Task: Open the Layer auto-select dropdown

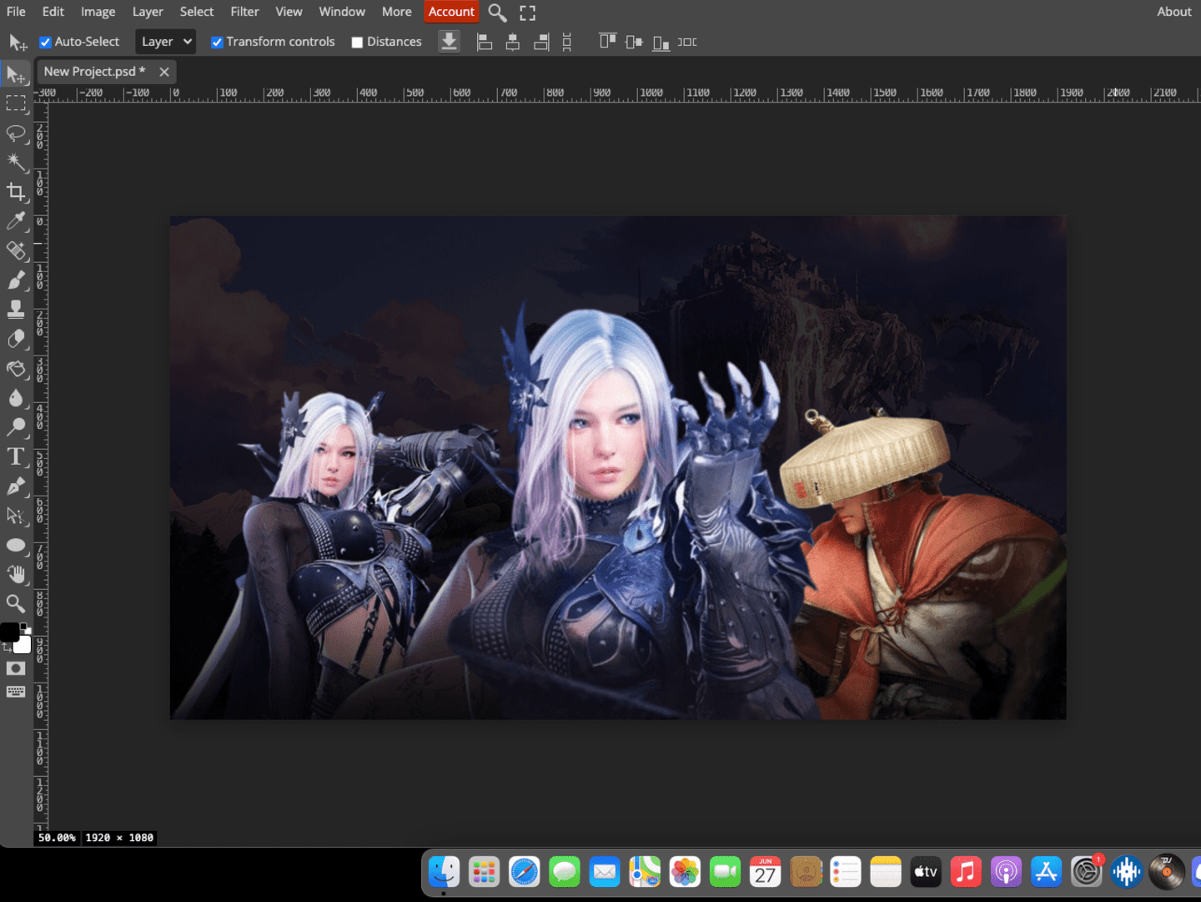Action: pos(166,42)
